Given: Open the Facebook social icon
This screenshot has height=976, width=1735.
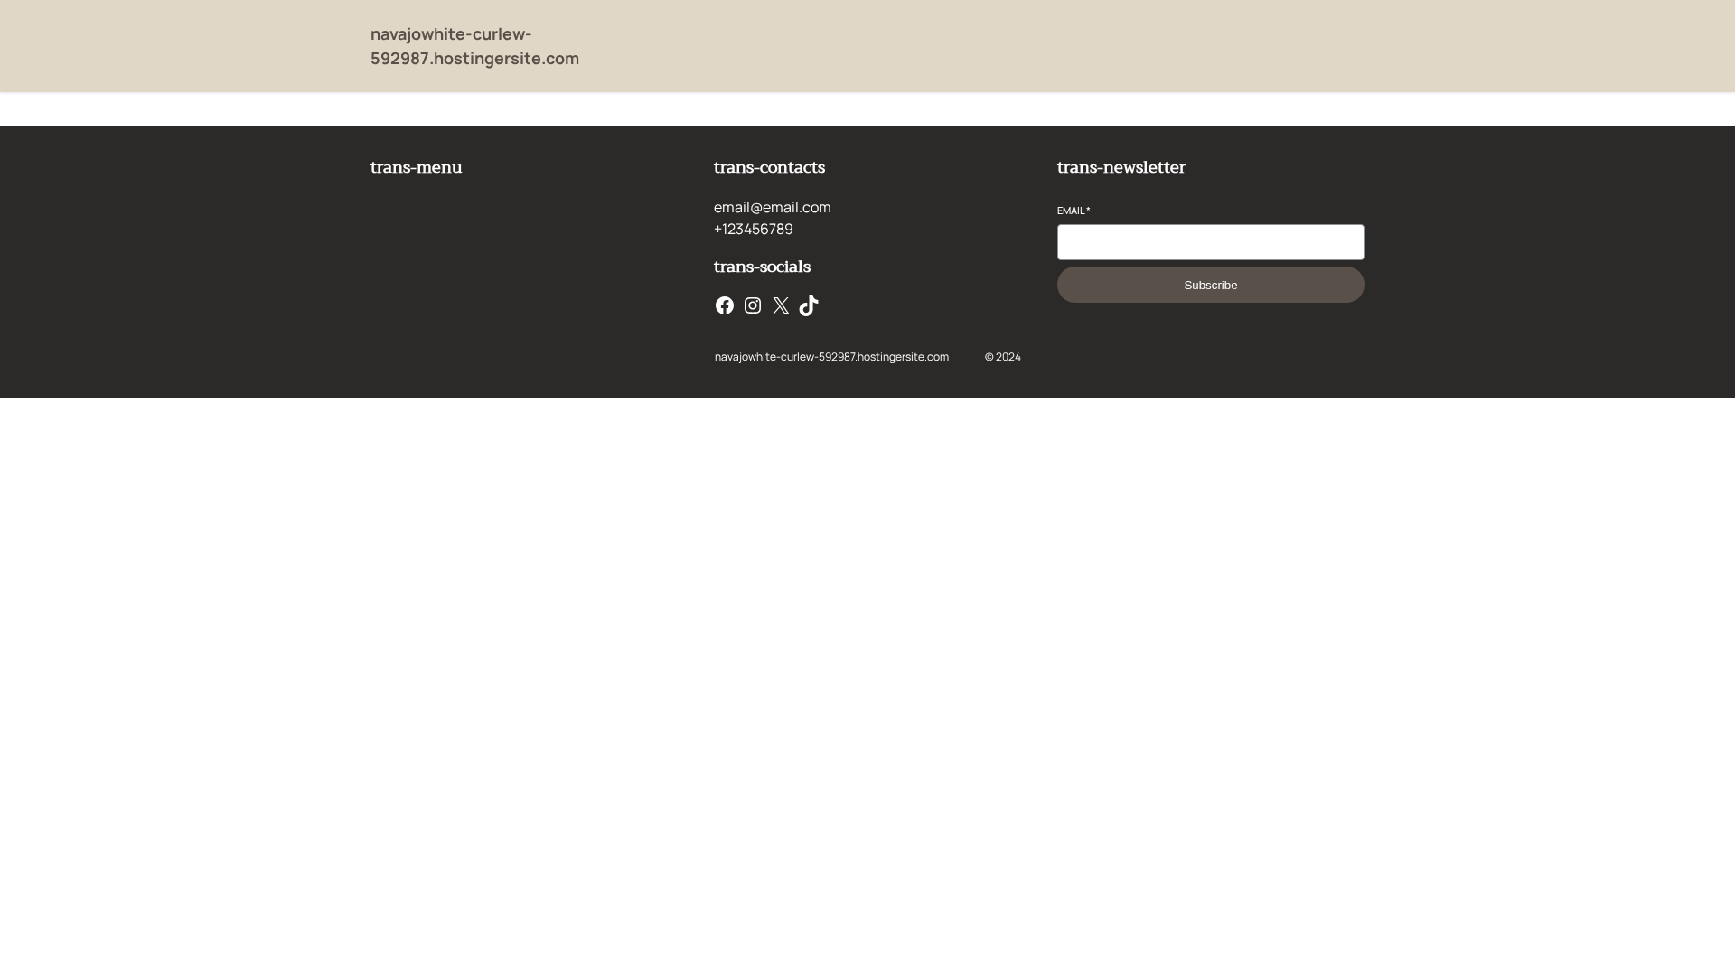Looking at the screenshot, I should click(x=725, y=305).
